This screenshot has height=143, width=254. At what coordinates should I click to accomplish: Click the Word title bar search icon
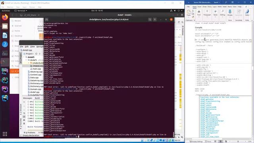pos(226,2)
